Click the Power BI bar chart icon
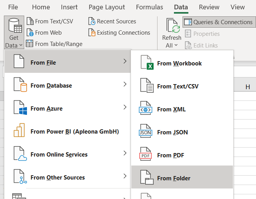256x199 pixels. click(19, 130)
